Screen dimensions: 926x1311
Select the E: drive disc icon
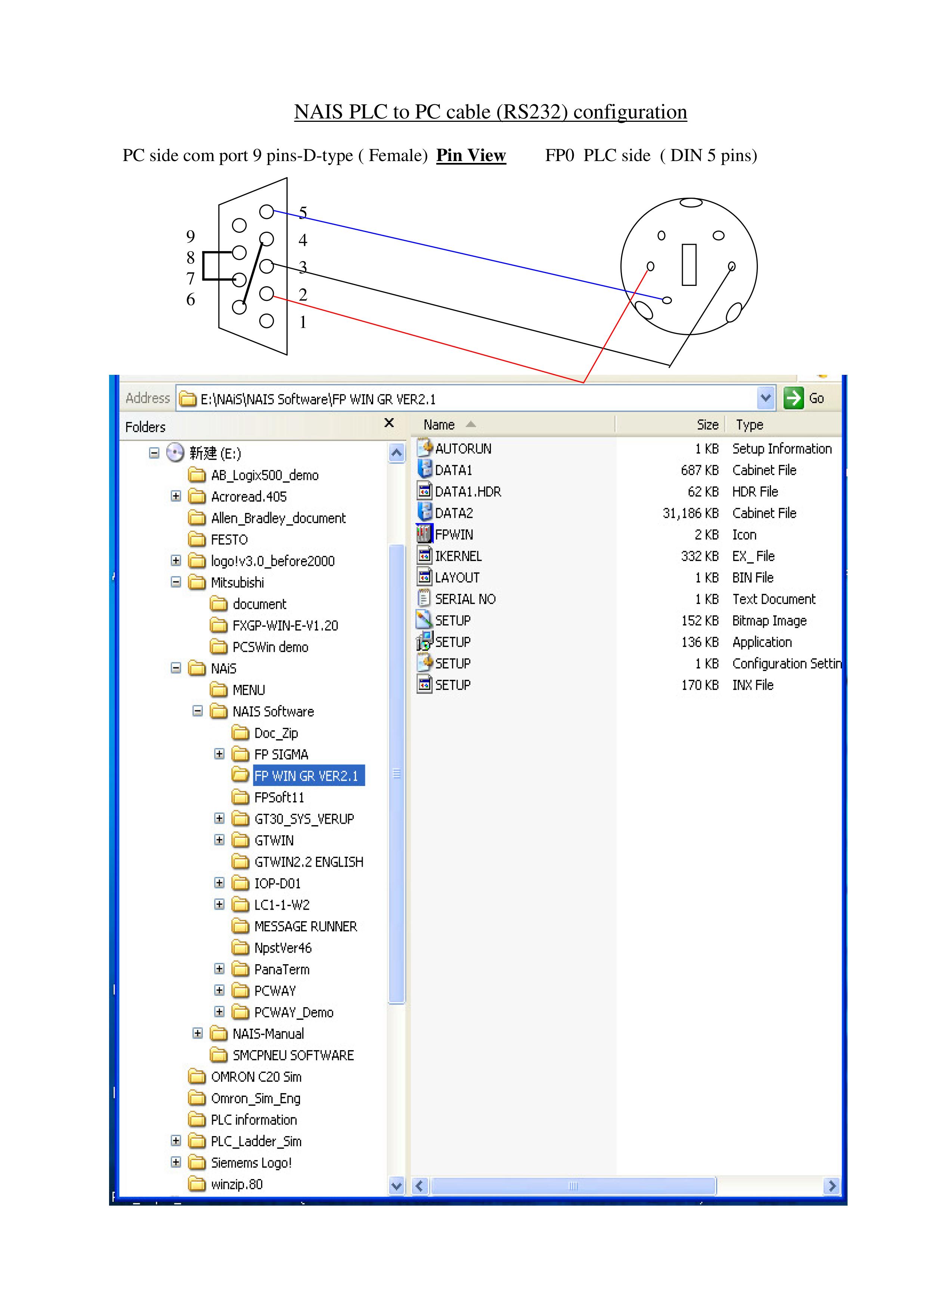[174, 453]
